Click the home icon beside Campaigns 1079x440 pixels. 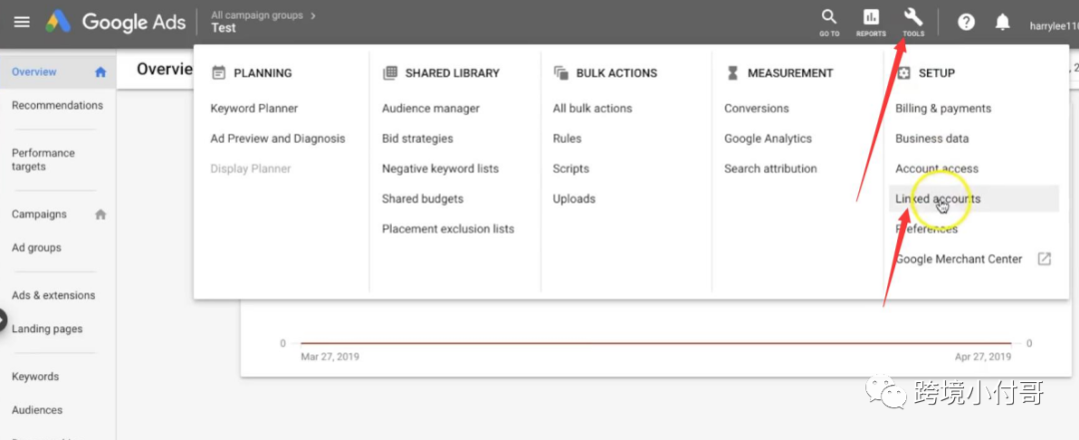click(x=101, y=215)
